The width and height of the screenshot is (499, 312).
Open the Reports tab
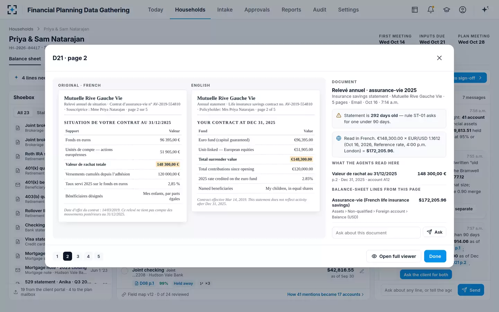pyautogui.click(x=291, y=10)
